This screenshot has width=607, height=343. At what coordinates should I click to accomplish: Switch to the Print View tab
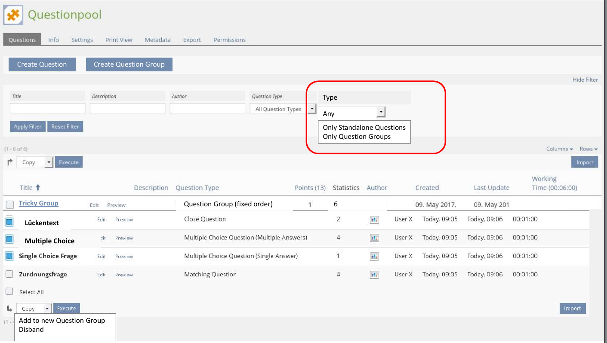119,40
